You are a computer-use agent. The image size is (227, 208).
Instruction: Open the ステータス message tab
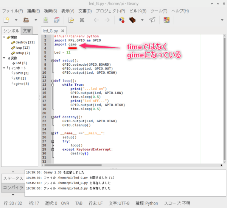point(13,178)
